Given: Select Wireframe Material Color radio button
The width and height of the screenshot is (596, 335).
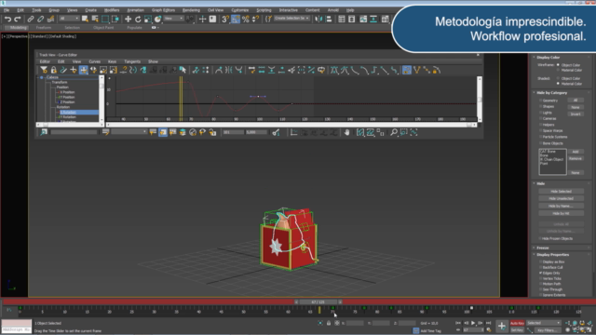Looking at the screenshot, I should click(x=558, y=70).
